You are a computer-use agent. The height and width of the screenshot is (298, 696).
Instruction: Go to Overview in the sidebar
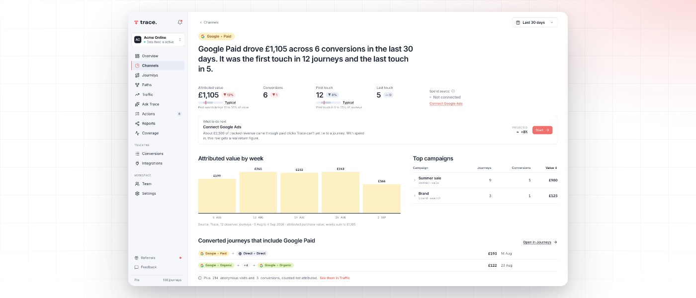(158, 56)
